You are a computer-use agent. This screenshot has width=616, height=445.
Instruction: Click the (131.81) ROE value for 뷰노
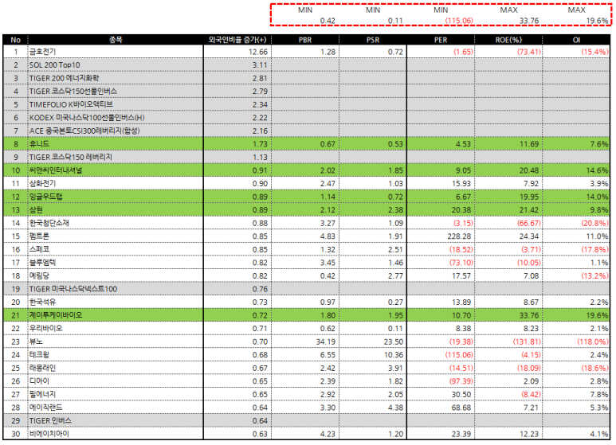527,342
